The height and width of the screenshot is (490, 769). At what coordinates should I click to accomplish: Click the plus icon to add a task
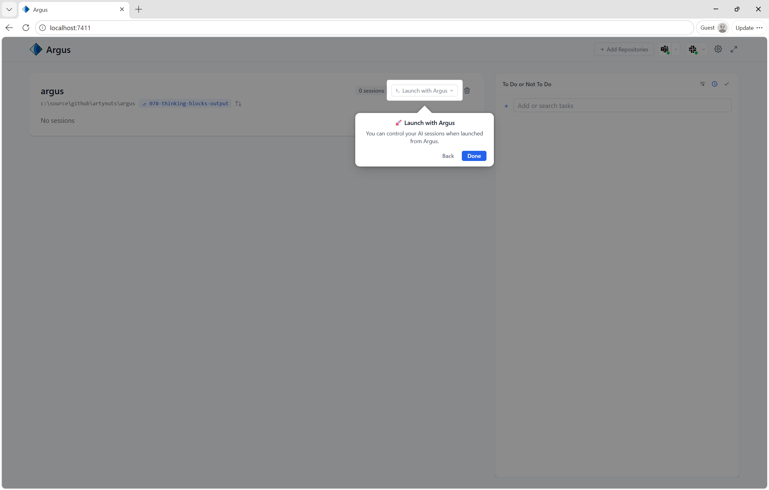click(506, 106)
